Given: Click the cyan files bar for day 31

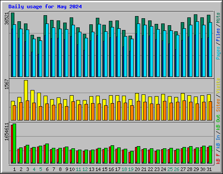Looking at the screenshot, I should pyautogui.click(x=210, y=50).
